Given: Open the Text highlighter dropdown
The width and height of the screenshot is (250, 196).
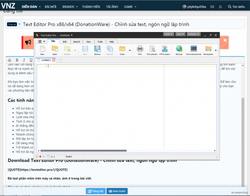Looking at the screenshot, I should click(180, 34).
